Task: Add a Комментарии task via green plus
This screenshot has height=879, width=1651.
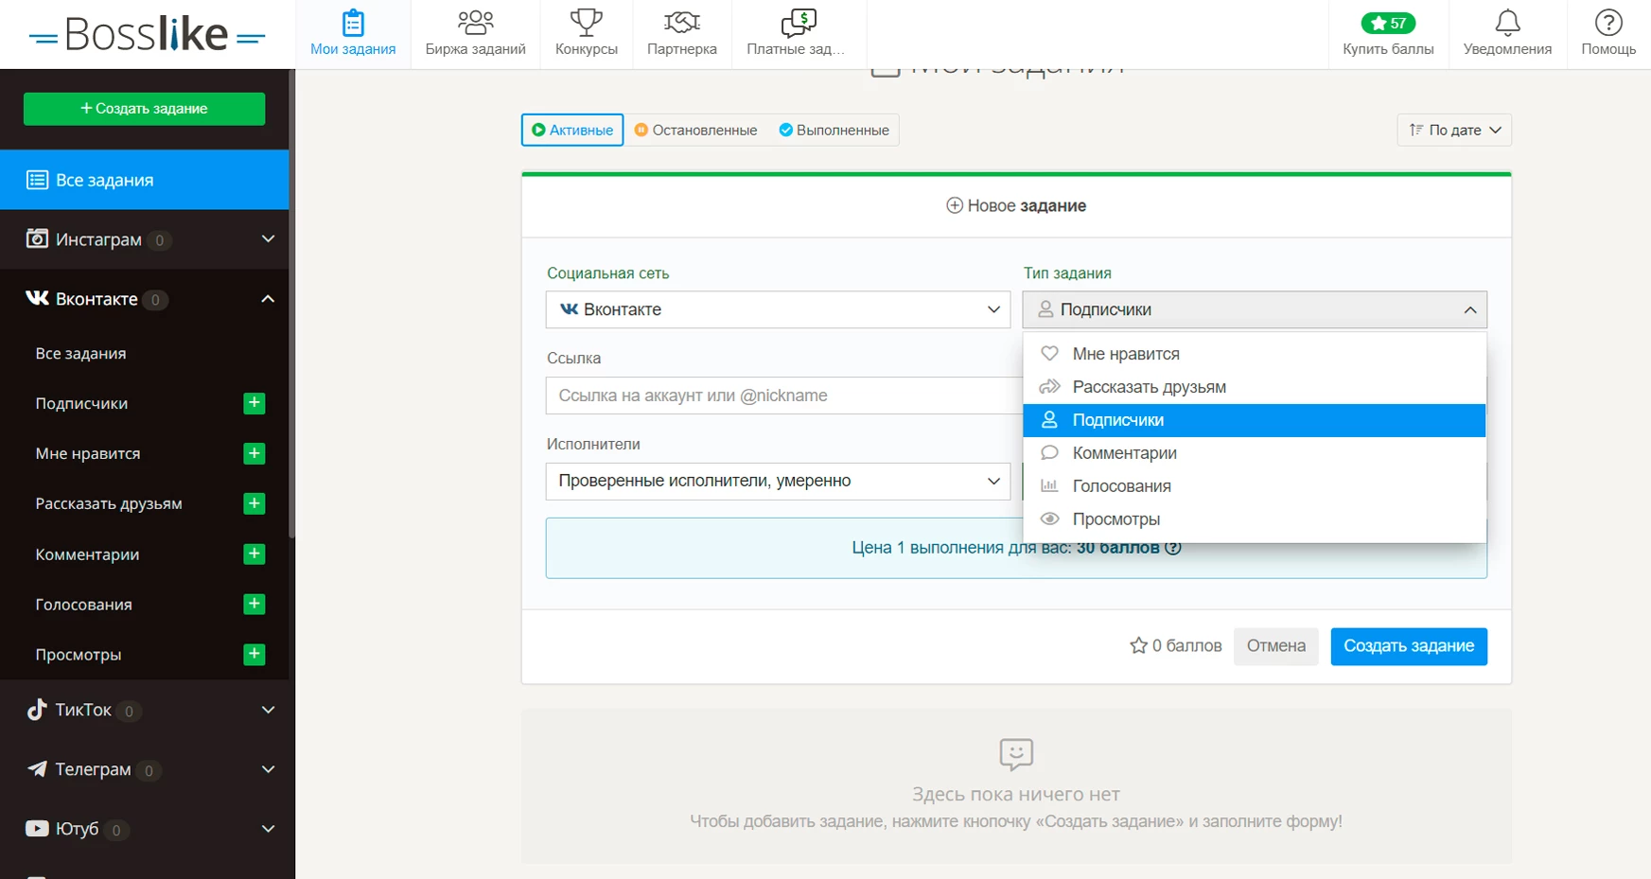Action: [x=255, y=554]
